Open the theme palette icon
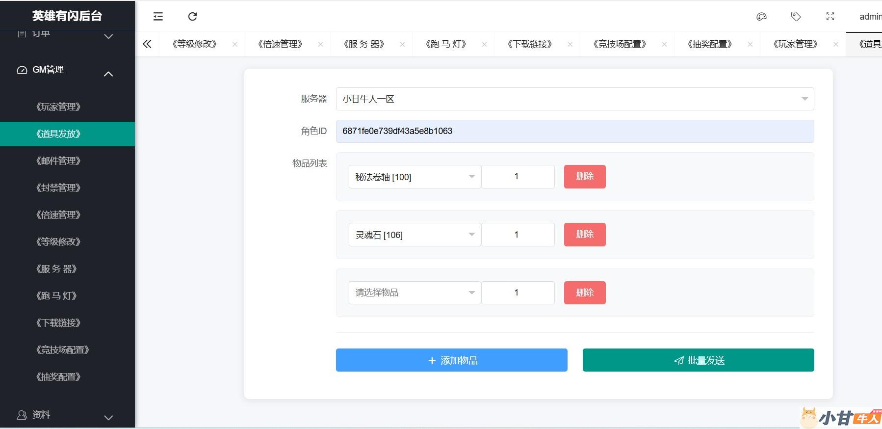Screen dimensions: 882x429 (x=761, y=17)
